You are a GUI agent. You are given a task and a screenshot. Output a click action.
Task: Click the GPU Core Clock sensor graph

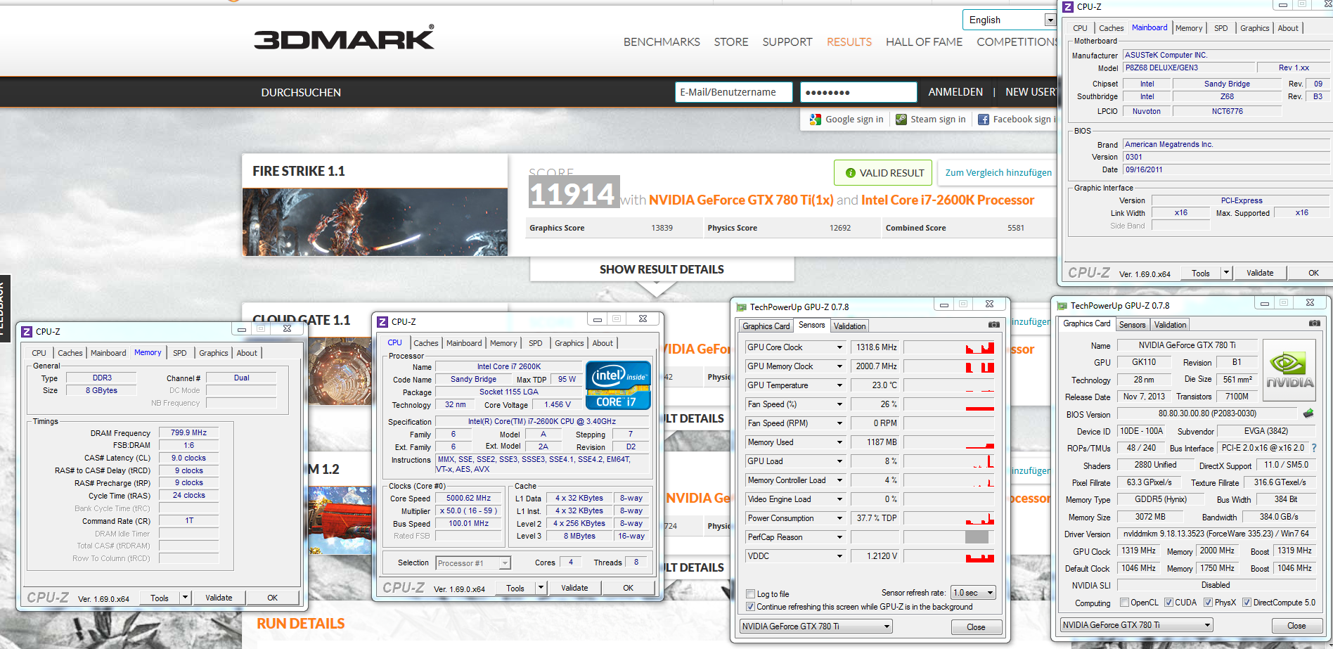[x=949, y=347]
